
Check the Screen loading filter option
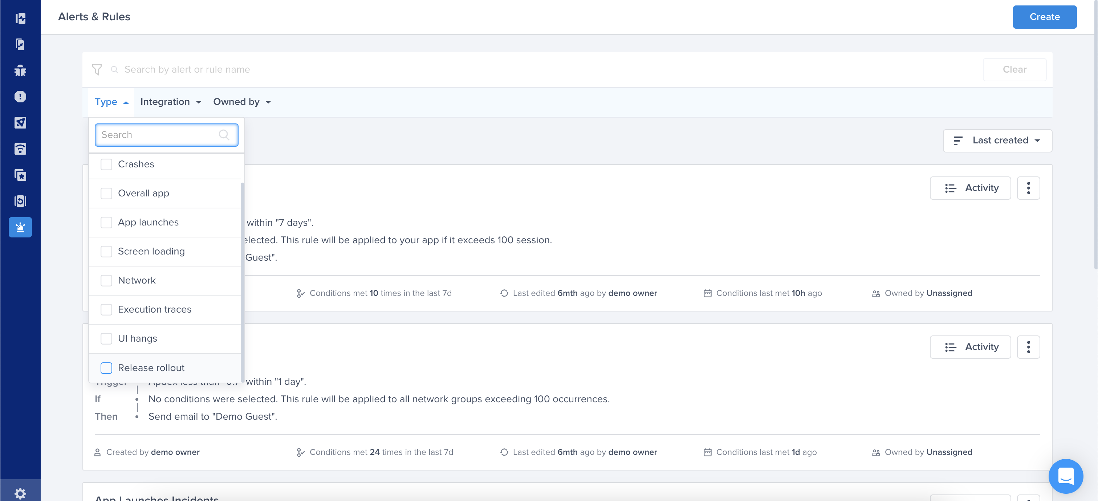[x=106, y=251]
